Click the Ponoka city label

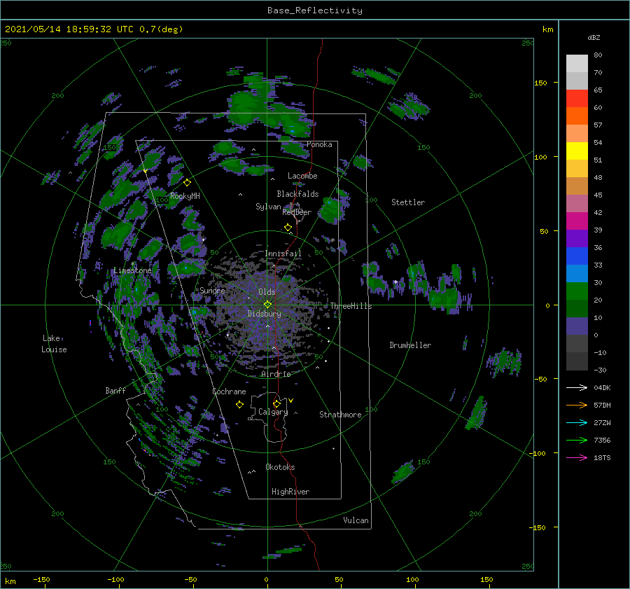(x=319, y=144)
